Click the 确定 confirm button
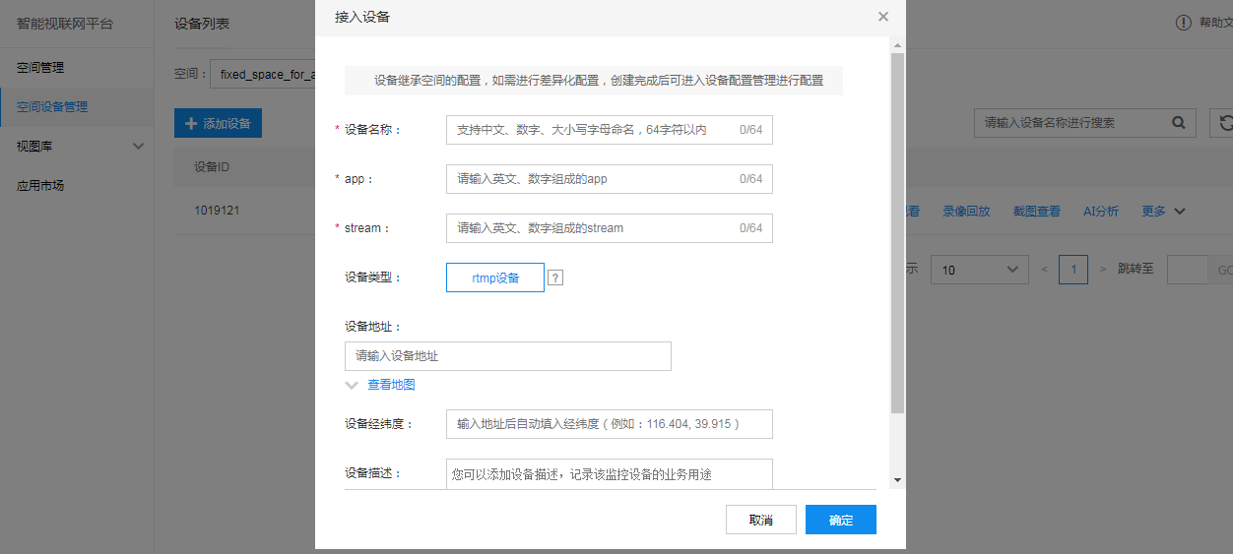1233x554 pixels. [840, 520]
